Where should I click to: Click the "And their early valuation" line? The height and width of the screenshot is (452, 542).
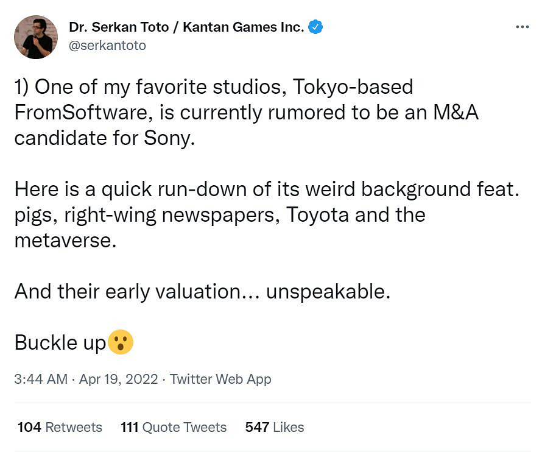click(x=202, y=291)
